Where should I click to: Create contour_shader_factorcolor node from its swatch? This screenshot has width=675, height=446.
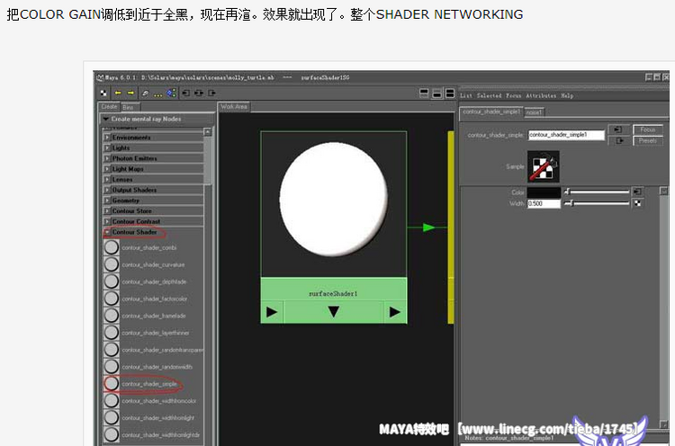point(112,299)
